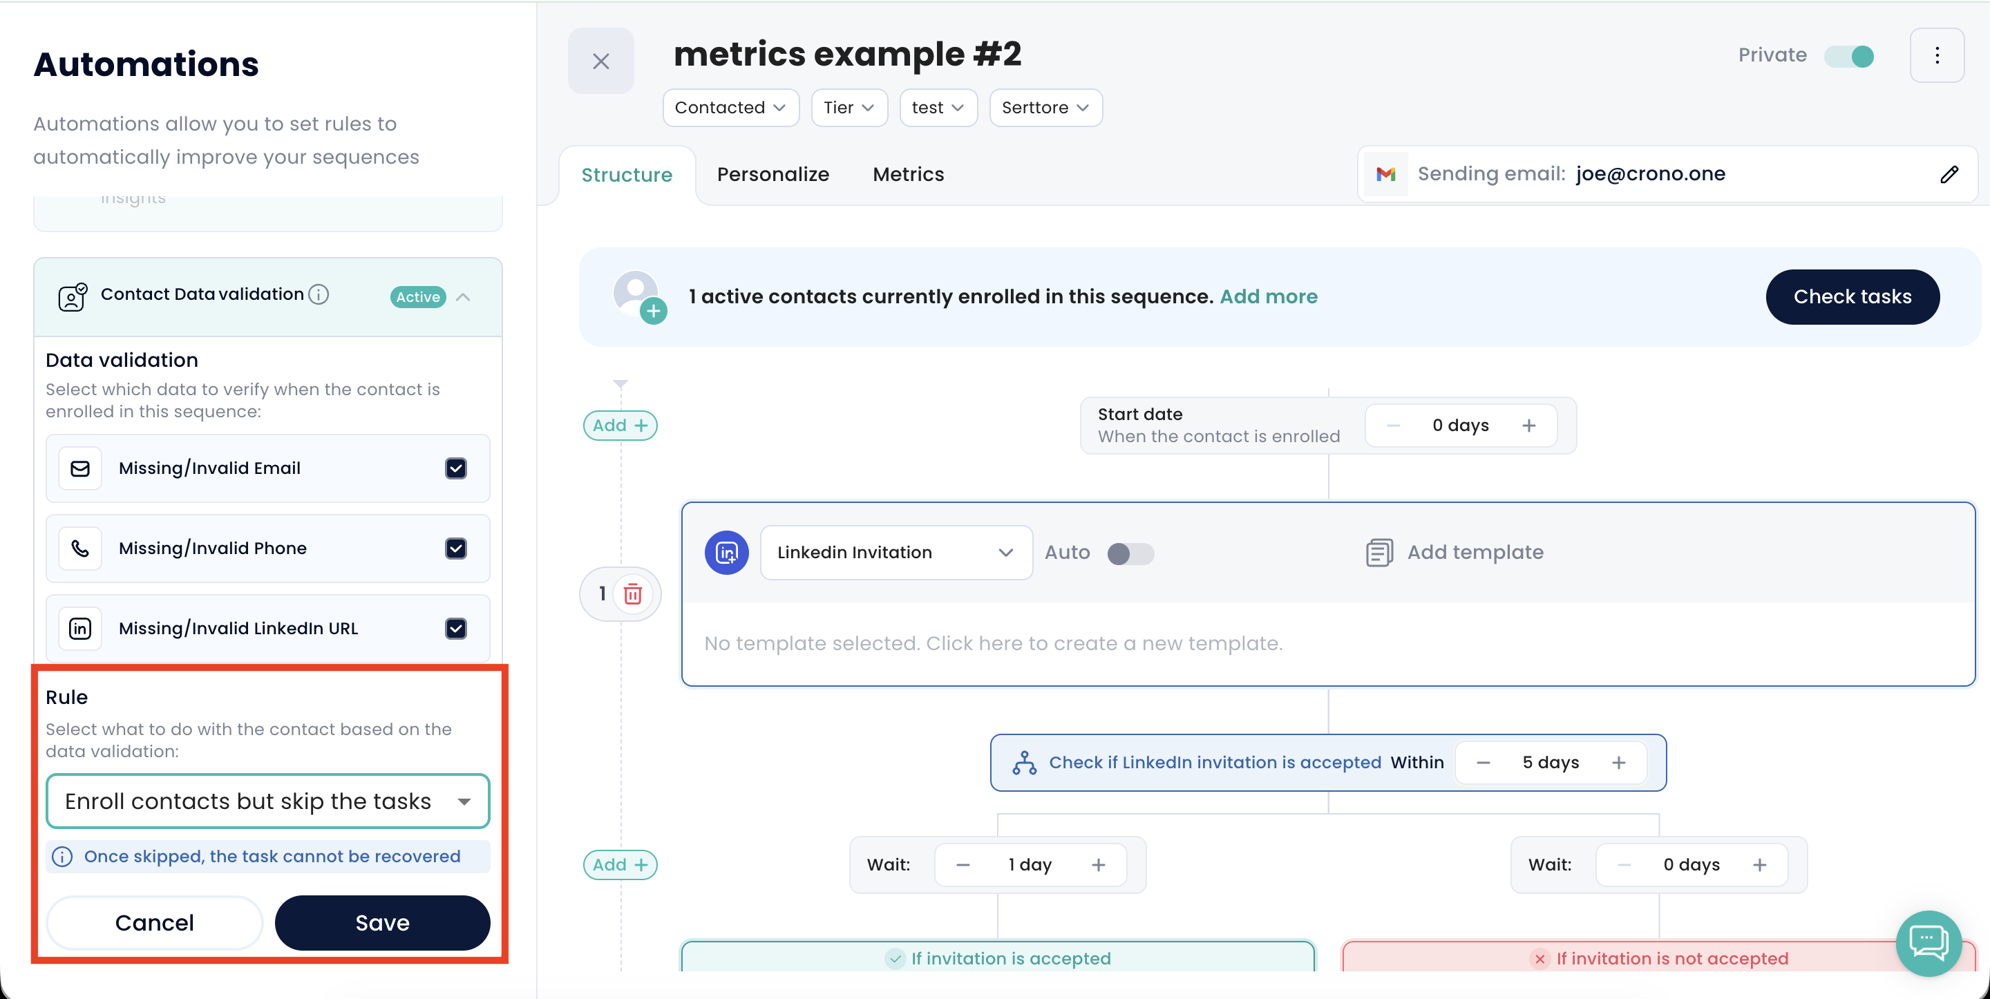Enable the Auto toggle for LinkedIn Invitation
The image size is (1990, 999).
[1130, 553]
